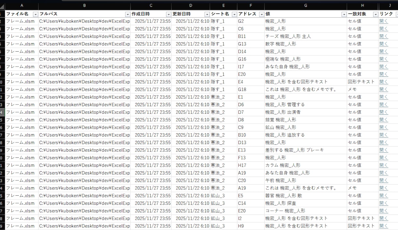The image size is (398, 230).
Task: Select column B header
Action: pos(84,6)
